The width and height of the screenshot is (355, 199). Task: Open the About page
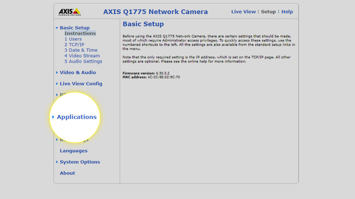67,173
